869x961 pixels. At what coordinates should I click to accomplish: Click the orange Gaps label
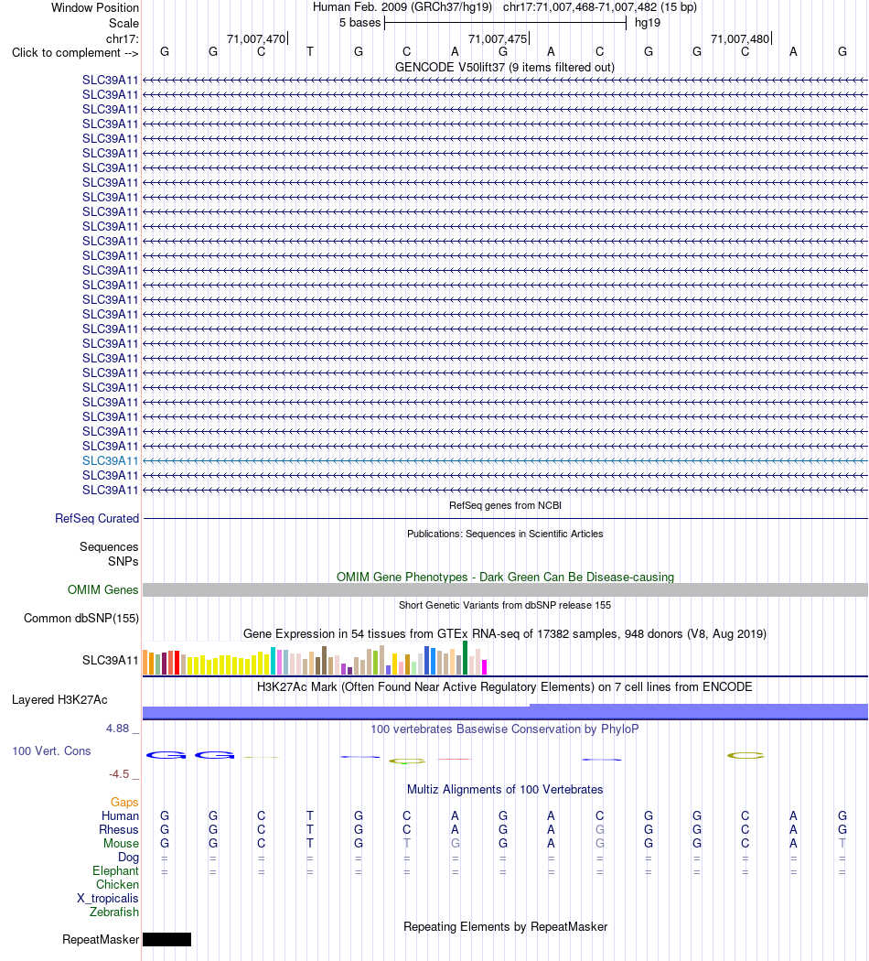tap(124, 803)
